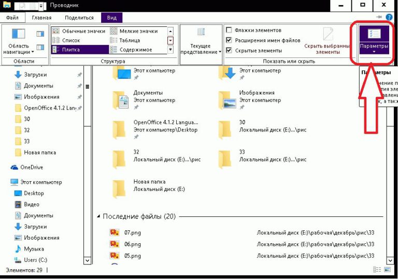
Task: Click the dropdown arrow under Параметры
Action: click(374, 52)
